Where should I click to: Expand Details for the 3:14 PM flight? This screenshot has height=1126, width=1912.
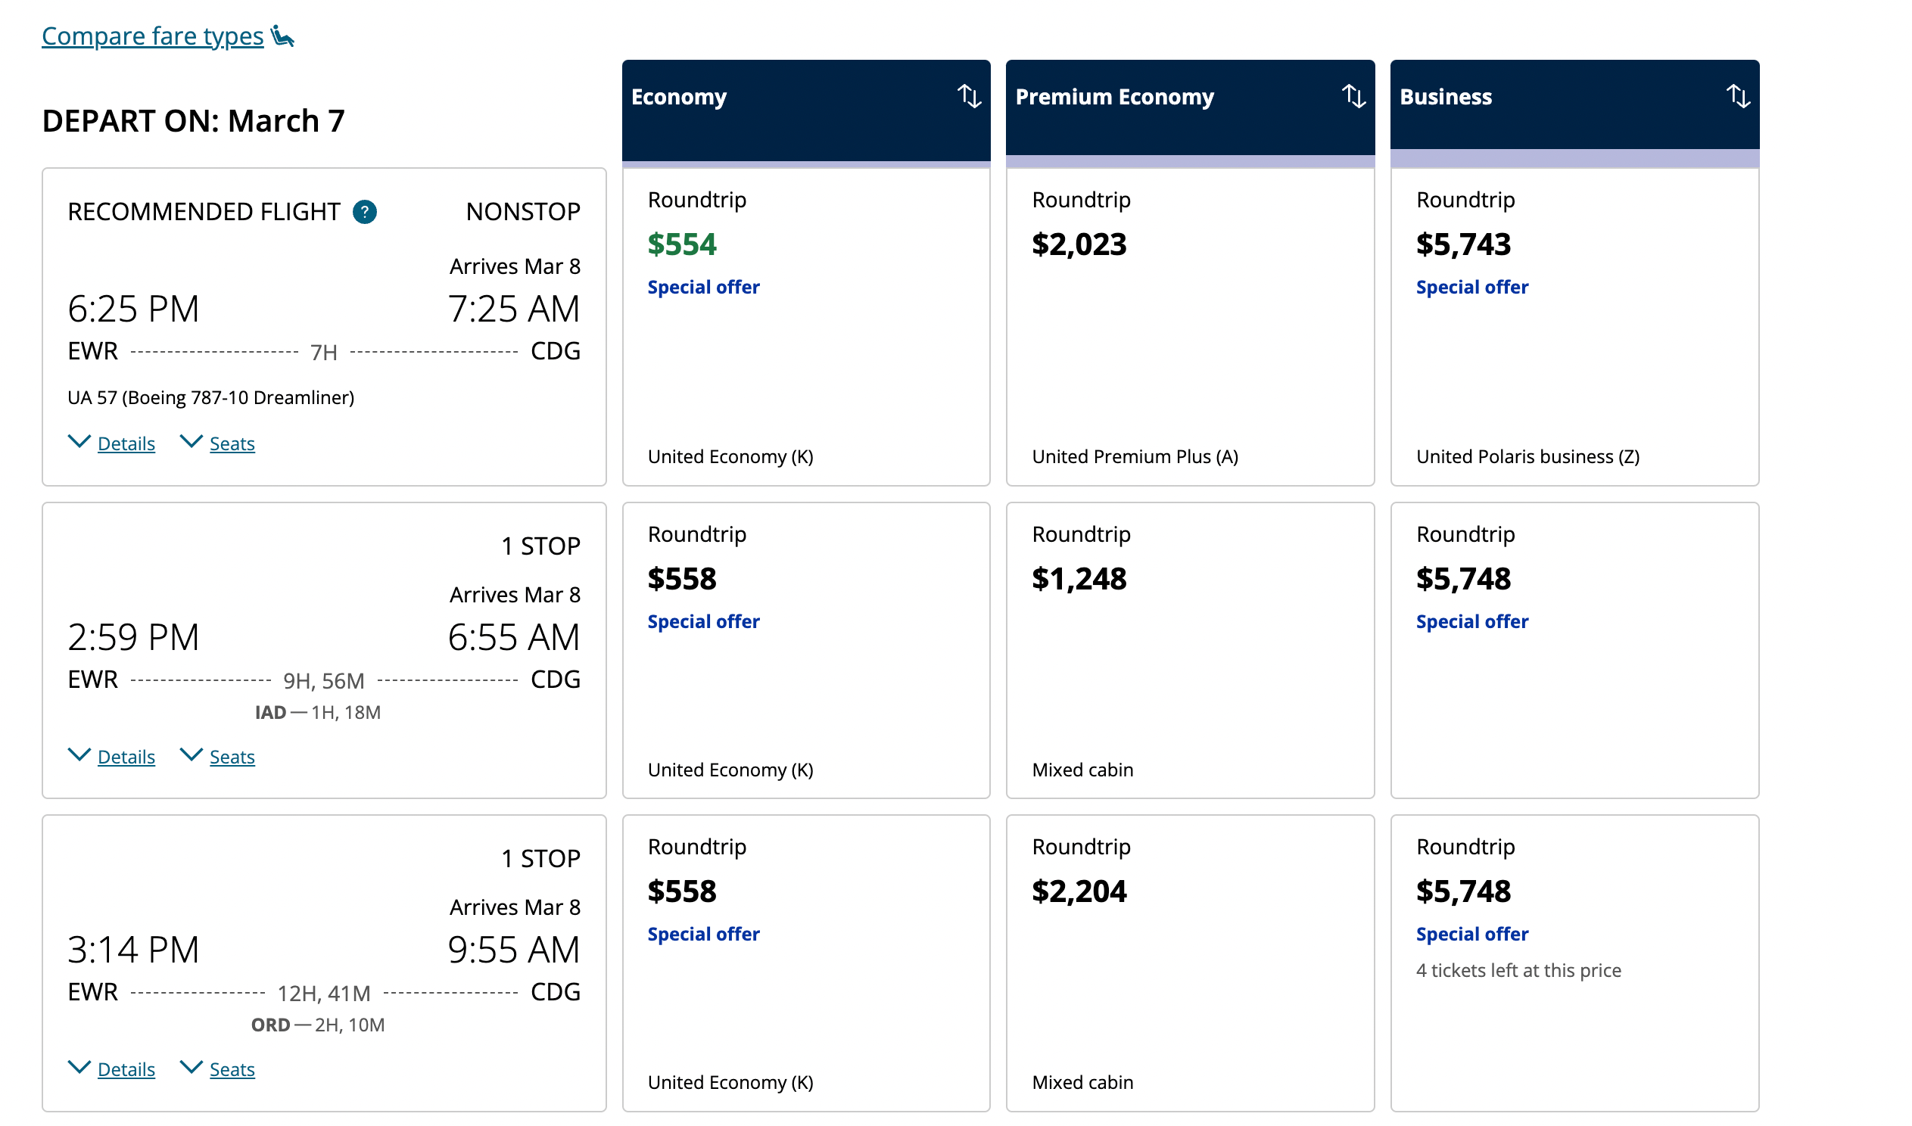(125, 1070)
